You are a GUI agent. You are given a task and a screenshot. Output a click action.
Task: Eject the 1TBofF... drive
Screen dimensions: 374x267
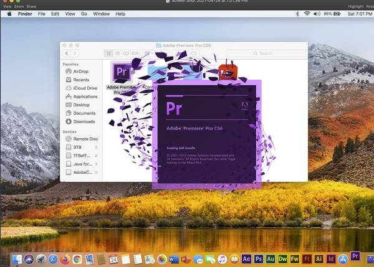click(x=96, y=156)
